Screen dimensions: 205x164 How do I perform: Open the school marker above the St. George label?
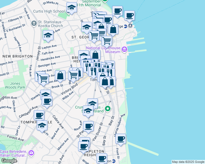(87, 27)
